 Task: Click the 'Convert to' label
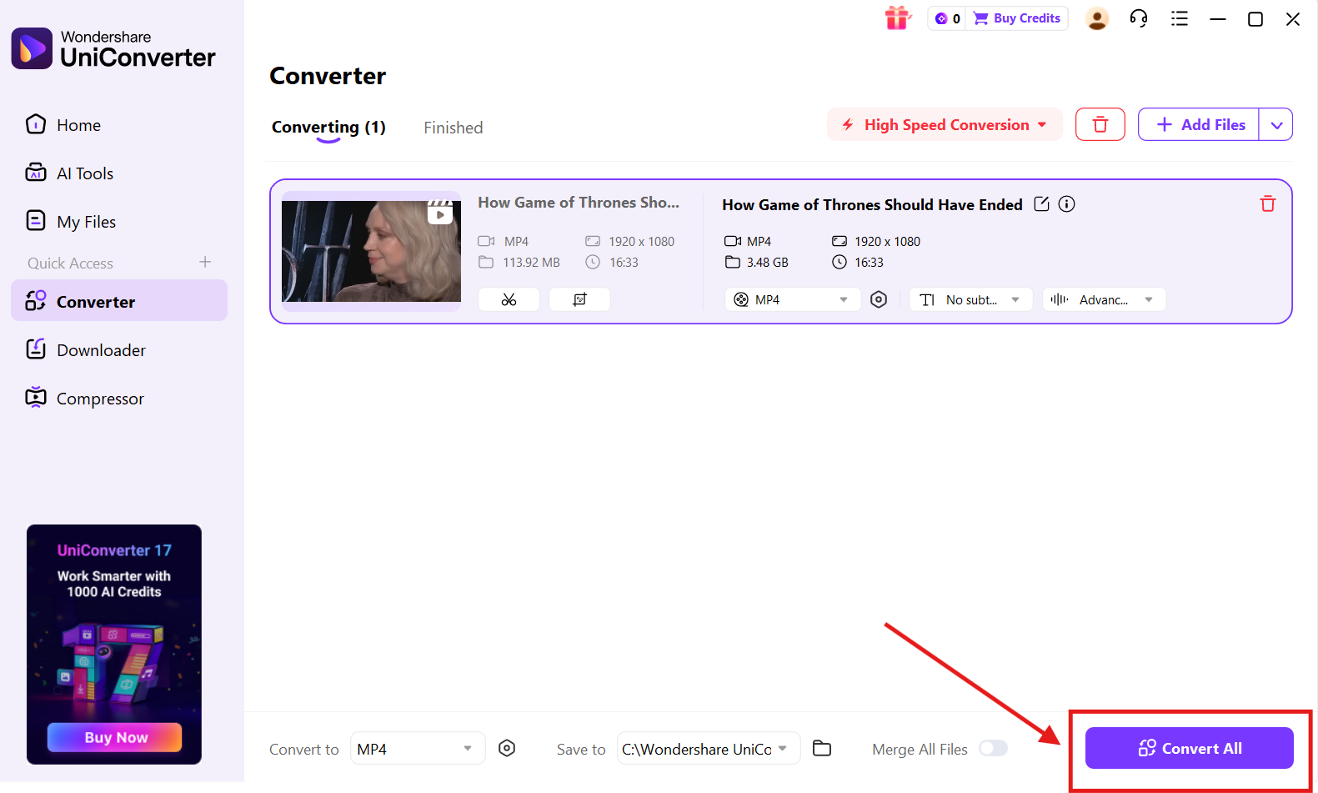(304, 750)
